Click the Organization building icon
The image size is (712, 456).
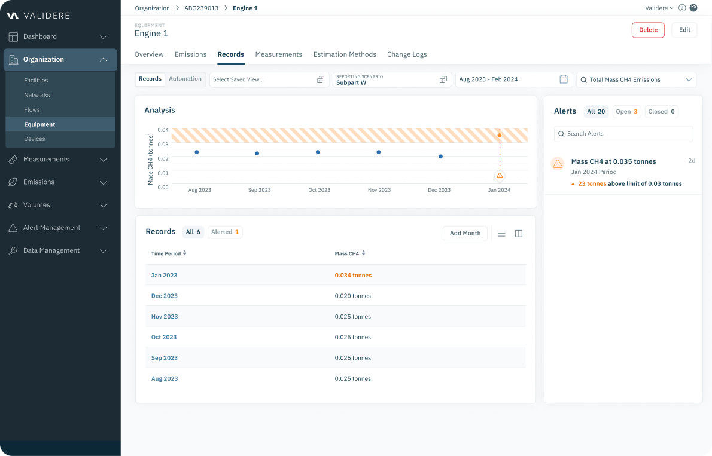point(13,59)
